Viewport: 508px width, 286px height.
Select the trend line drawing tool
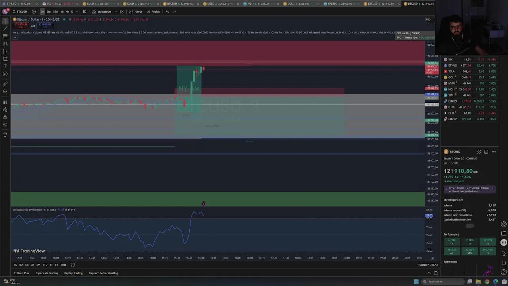point(5,29)
